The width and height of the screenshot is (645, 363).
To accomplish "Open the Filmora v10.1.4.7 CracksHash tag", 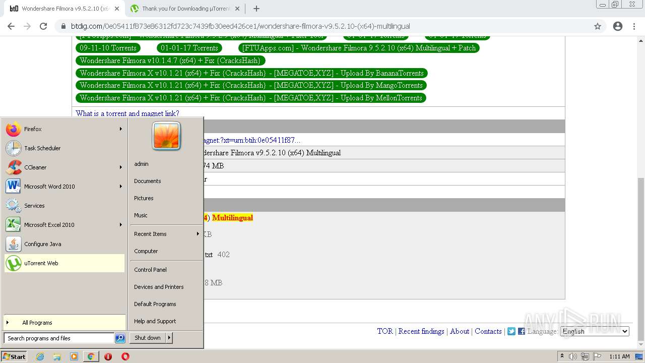I will tap(170, 60).
